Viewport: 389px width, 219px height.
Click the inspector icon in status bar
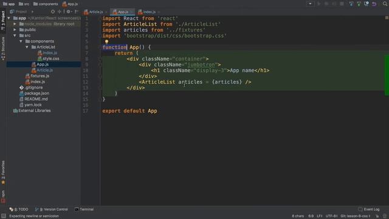(385, 216)
